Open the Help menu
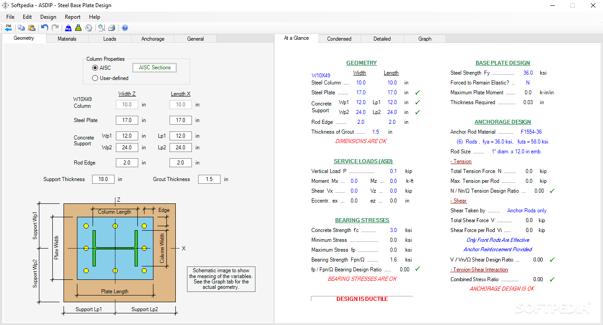 point(94,17)
